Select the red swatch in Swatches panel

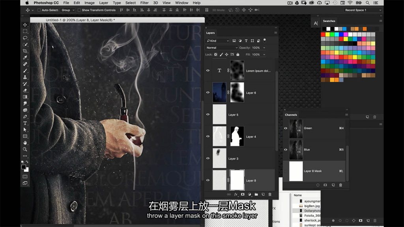(323, 35)
